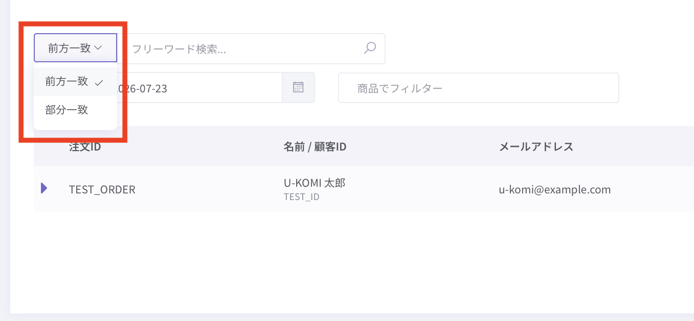
Task: Open the 前方一致 match-type dropdown button
Action: coord(76,48)
